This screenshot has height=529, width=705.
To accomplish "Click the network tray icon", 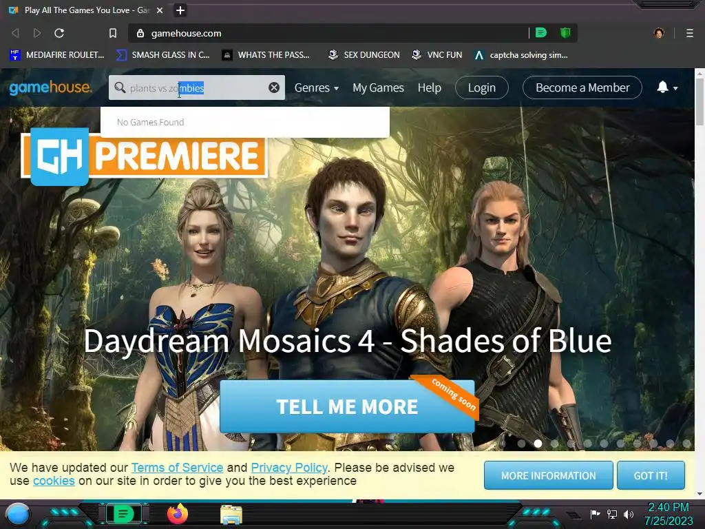I will click(x=612, y=514).
